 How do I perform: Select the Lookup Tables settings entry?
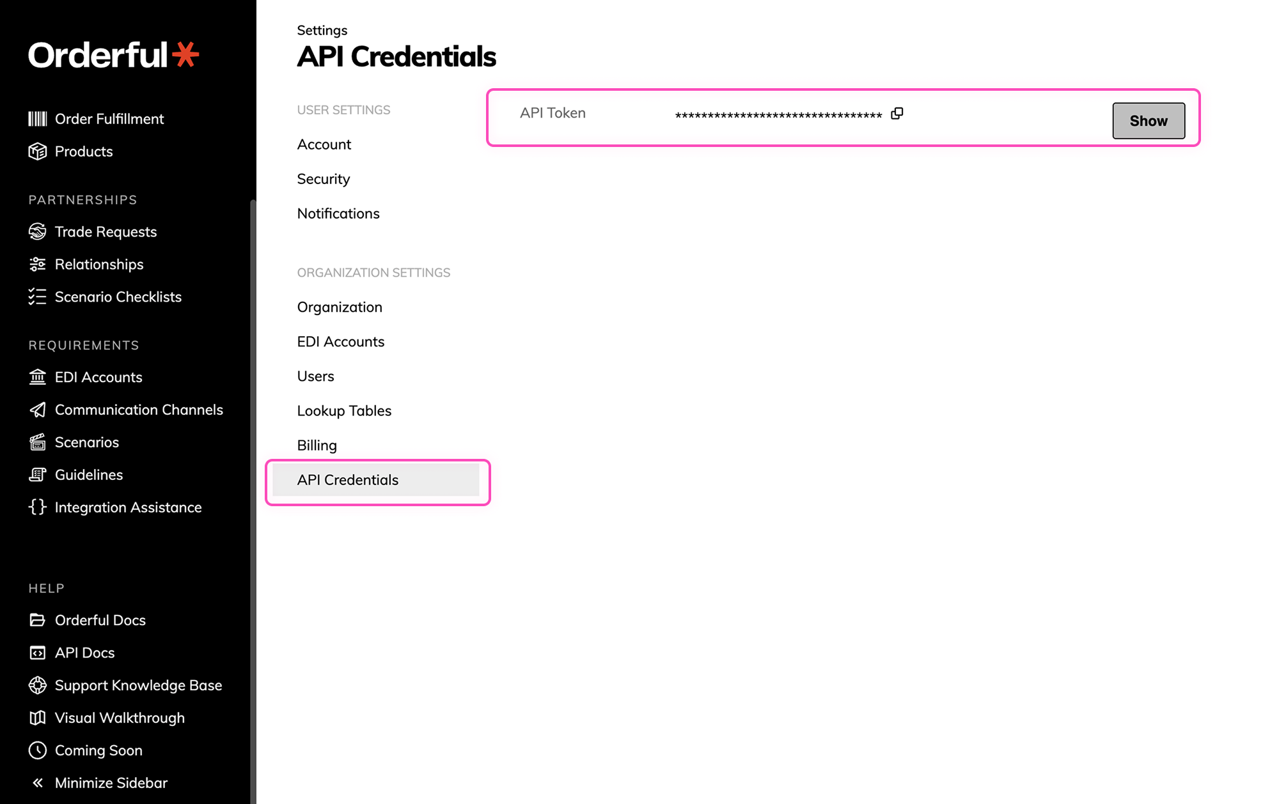tap(344, 410)
